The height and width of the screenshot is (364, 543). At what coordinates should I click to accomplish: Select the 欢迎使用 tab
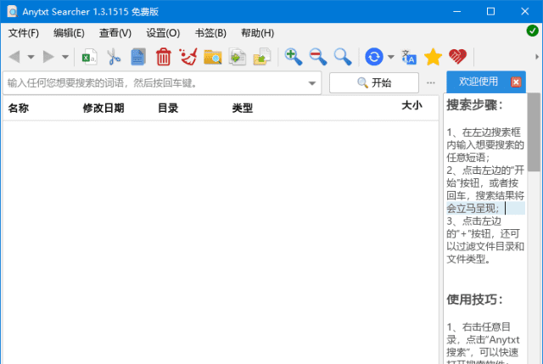pos(479,81)
